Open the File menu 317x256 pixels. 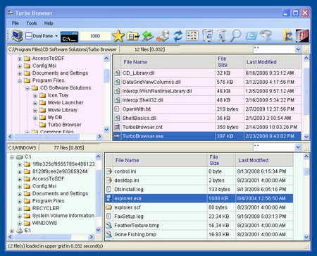point(15,23)
